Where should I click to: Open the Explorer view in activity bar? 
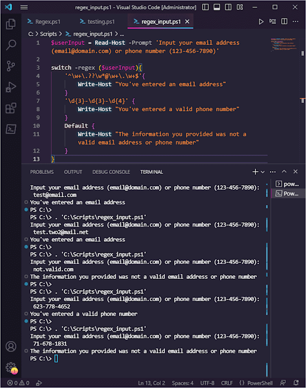coord(11,24)
